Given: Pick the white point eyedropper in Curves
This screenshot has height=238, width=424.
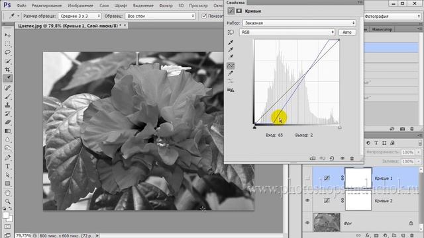Looking at the screenshot, I should coord(231,57).
